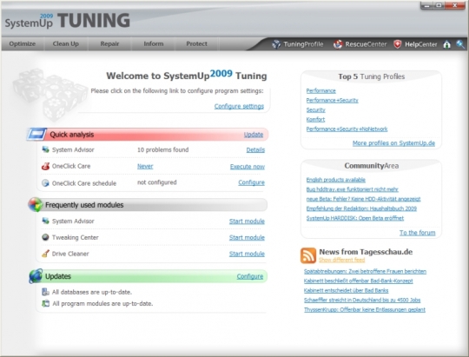Screen dimensions: 469x357
Task: Click the OneClick Care red icon
Action: 45,166
